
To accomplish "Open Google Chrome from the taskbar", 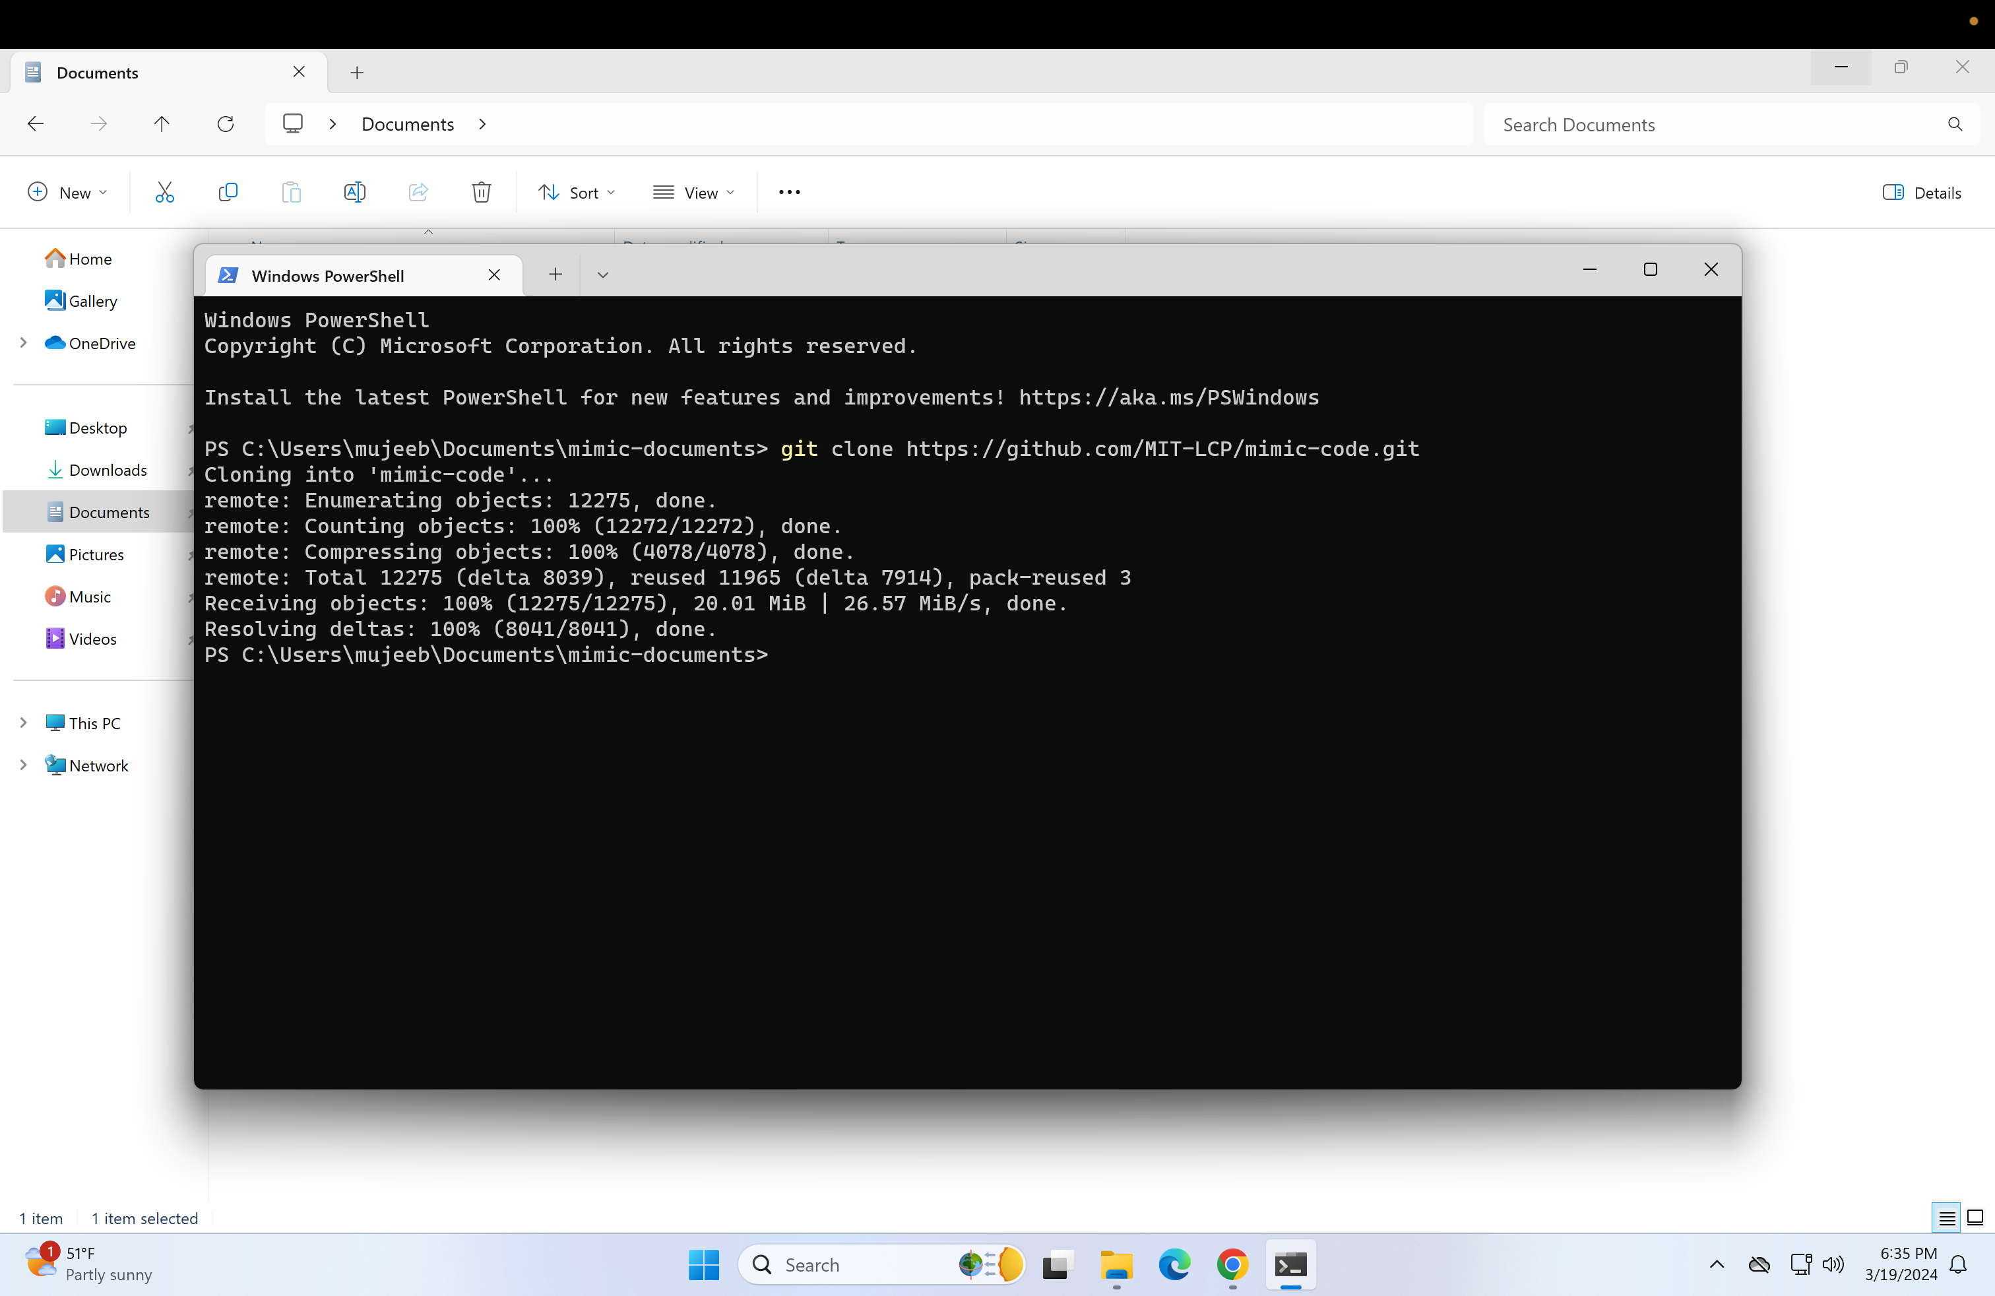I will click(x=1232, y=1264).
